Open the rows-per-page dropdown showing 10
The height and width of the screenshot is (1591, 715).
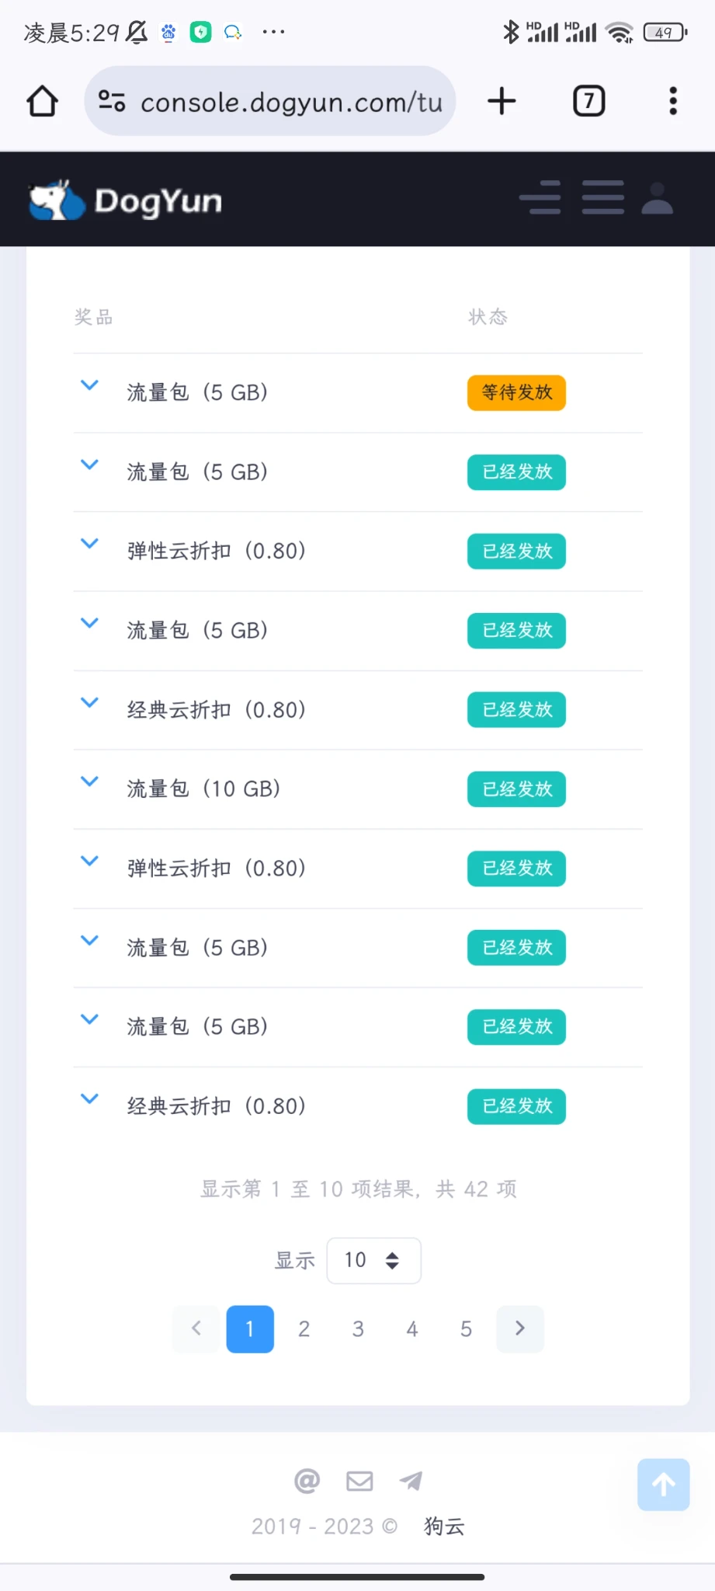373,1260
